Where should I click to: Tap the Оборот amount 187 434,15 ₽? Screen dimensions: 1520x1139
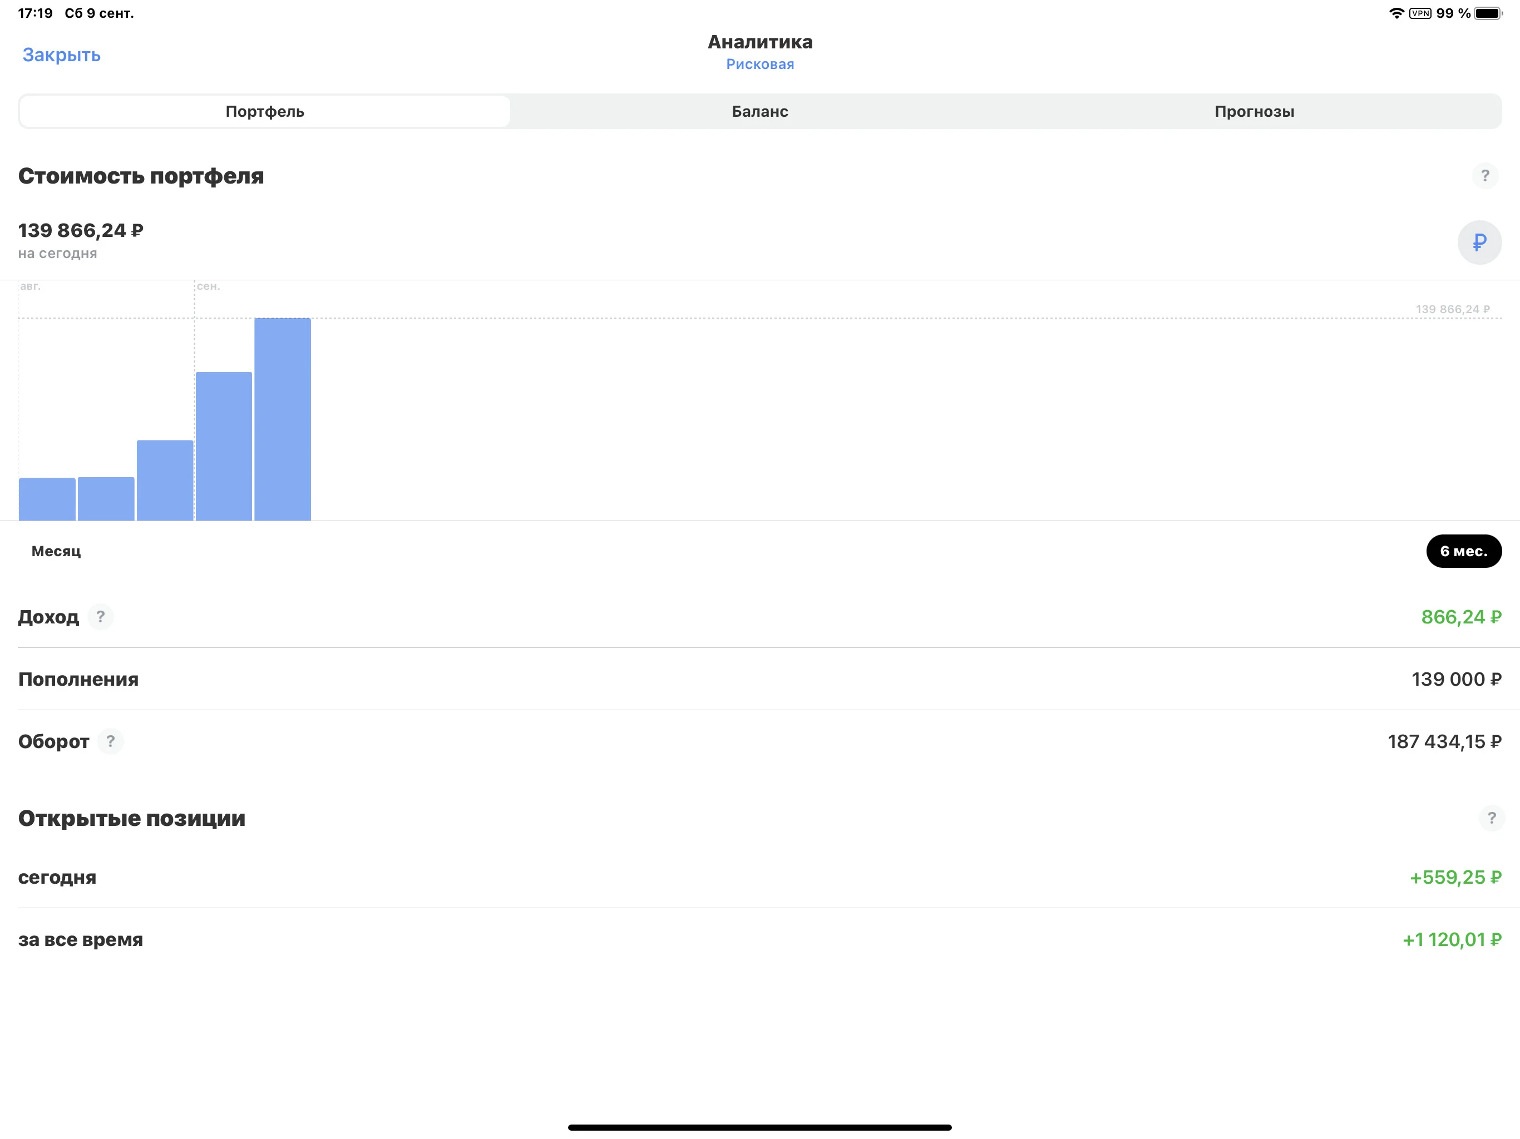pos(1444,741)
